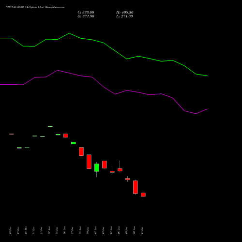Click the red candle above 08 Jan
This screenshot has height=242, width=242.
point(81,151)
